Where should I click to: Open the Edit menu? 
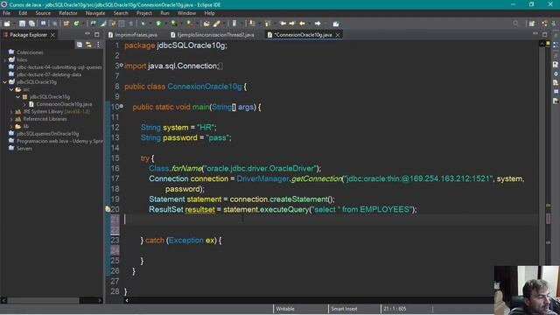click(x=23, y=13)
